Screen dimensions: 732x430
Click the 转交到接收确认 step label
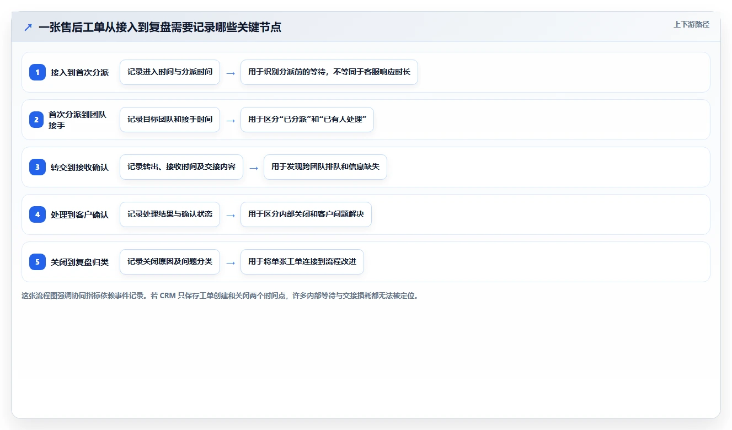point(79,167)
